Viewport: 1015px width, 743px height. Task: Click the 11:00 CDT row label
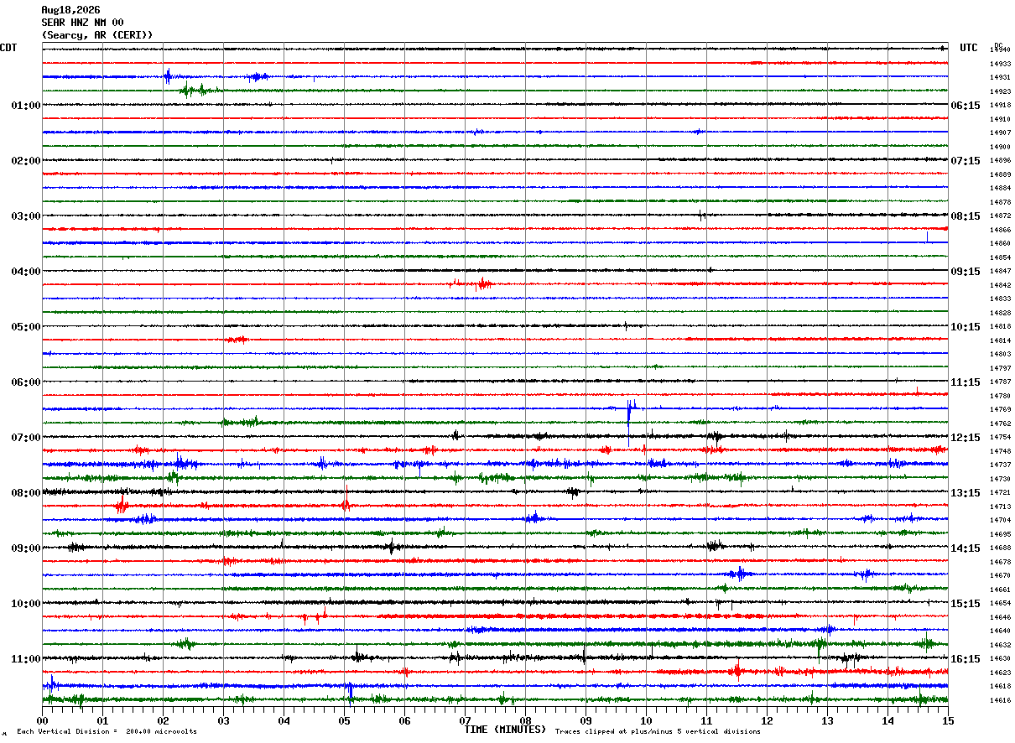tap(25, 659)
